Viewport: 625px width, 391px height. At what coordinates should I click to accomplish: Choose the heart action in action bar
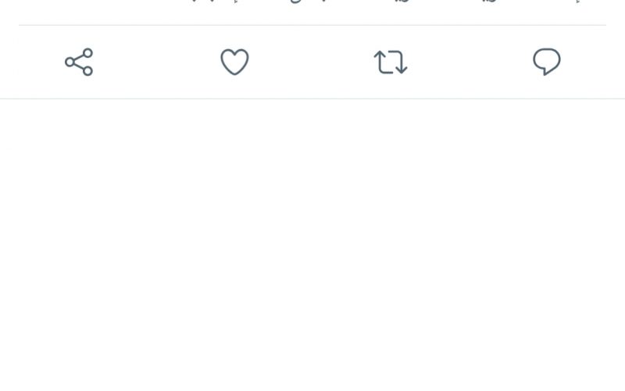(235, 62)
